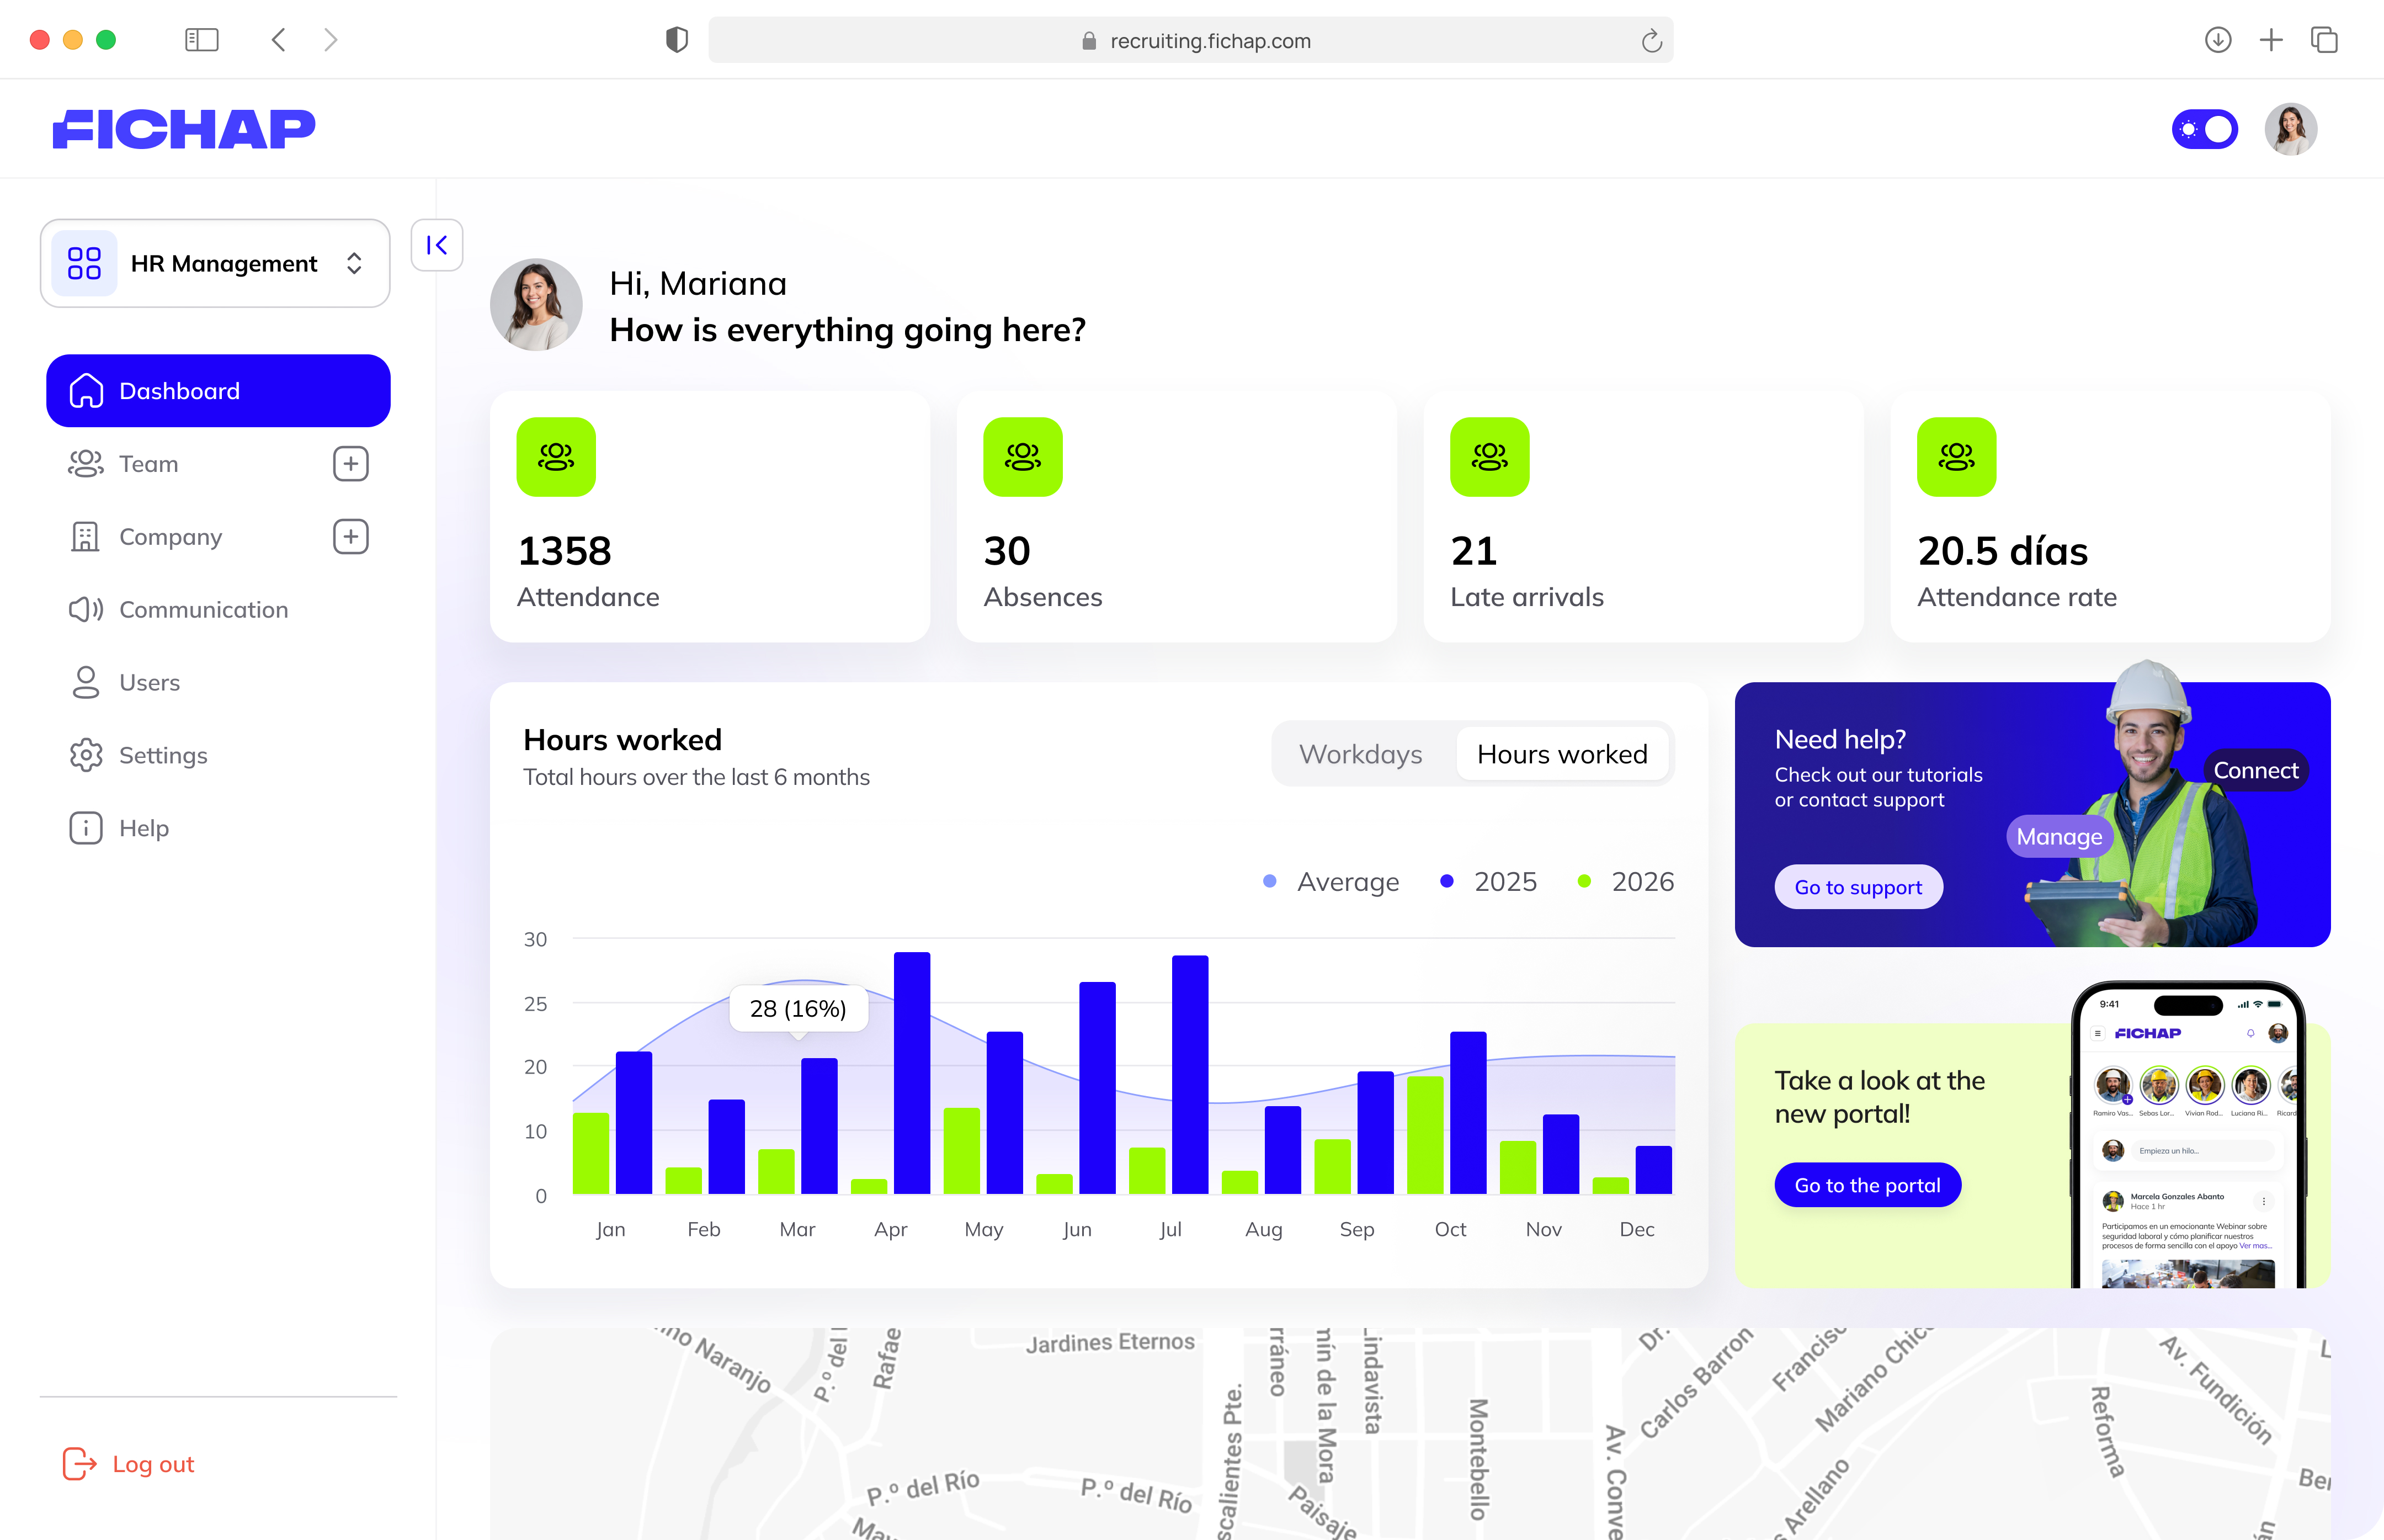Open the user profile avatar in header

pos(2290,129)
